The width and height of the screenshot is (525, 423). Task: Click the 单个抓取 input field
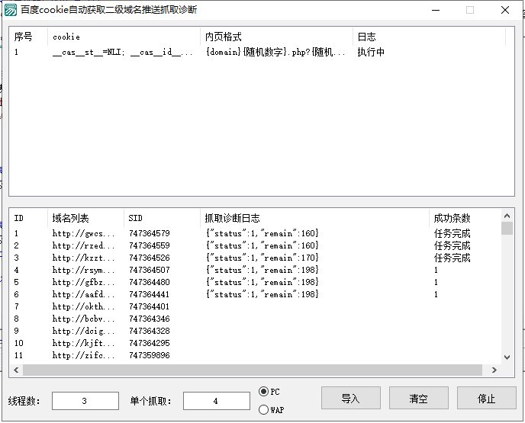216,401
